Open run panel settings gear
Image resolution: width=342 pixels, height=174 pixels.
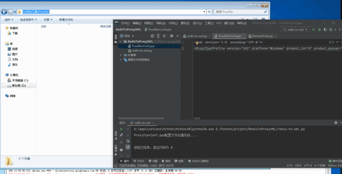point(336,123)
